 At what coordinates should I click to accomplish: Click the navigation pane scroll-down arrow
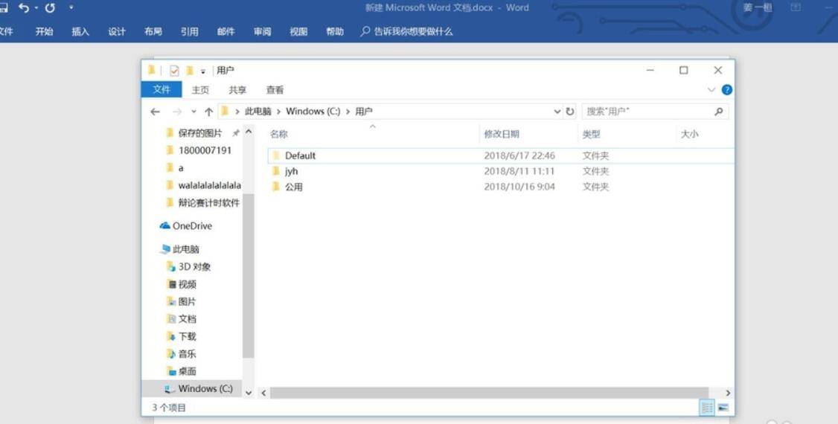point(249,393)
